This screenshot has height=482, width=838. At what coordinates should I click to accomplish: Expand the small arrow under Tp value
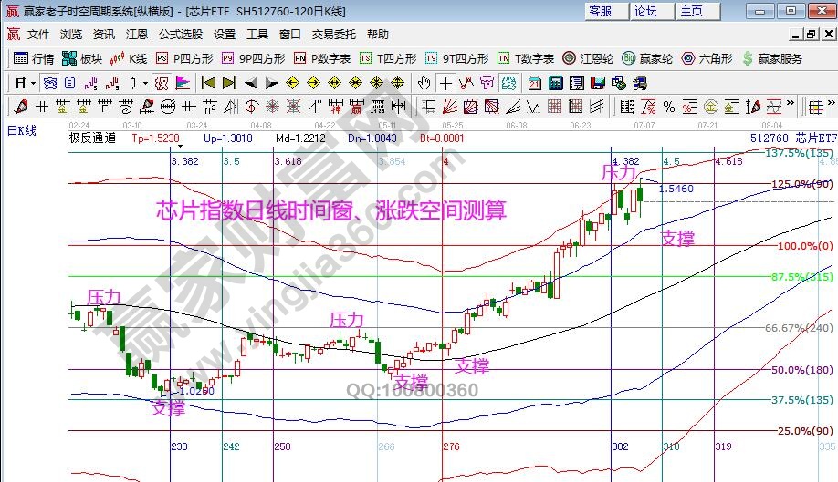pos(181,146)
